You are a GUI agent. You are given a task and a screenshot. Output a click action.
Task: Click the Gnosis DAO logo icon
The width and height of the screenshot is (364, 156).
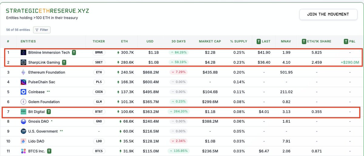coord(23,121)
